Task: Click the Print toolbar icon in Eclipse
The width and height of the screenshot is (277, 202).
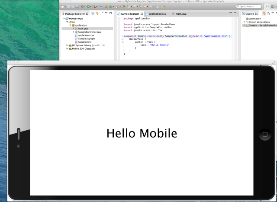Action: click(x=77, y=6)
